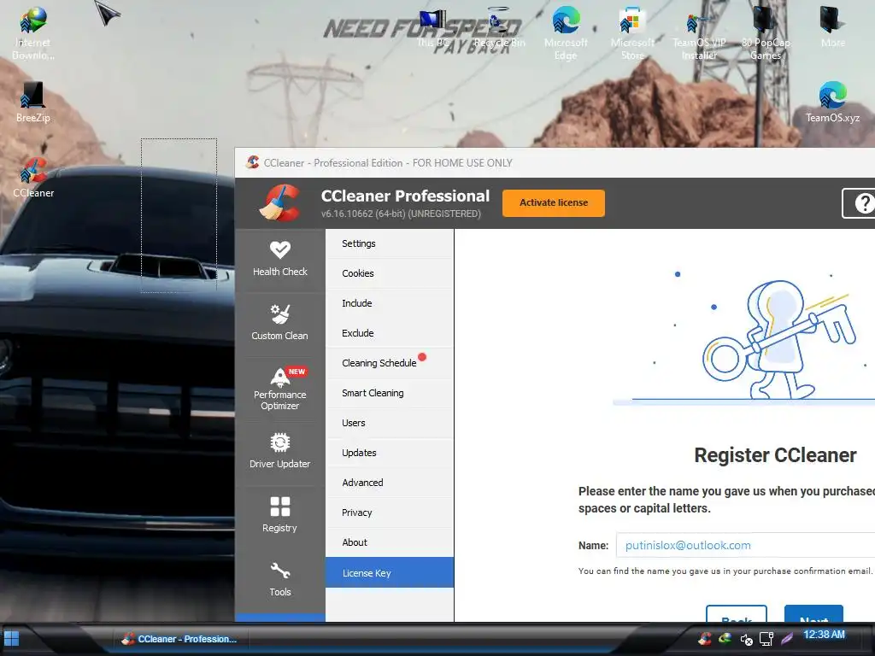The width and height of the screenshot is (875, 656).
Task: Click the CCleaner logo in header
Action: [x=279, y=203]
